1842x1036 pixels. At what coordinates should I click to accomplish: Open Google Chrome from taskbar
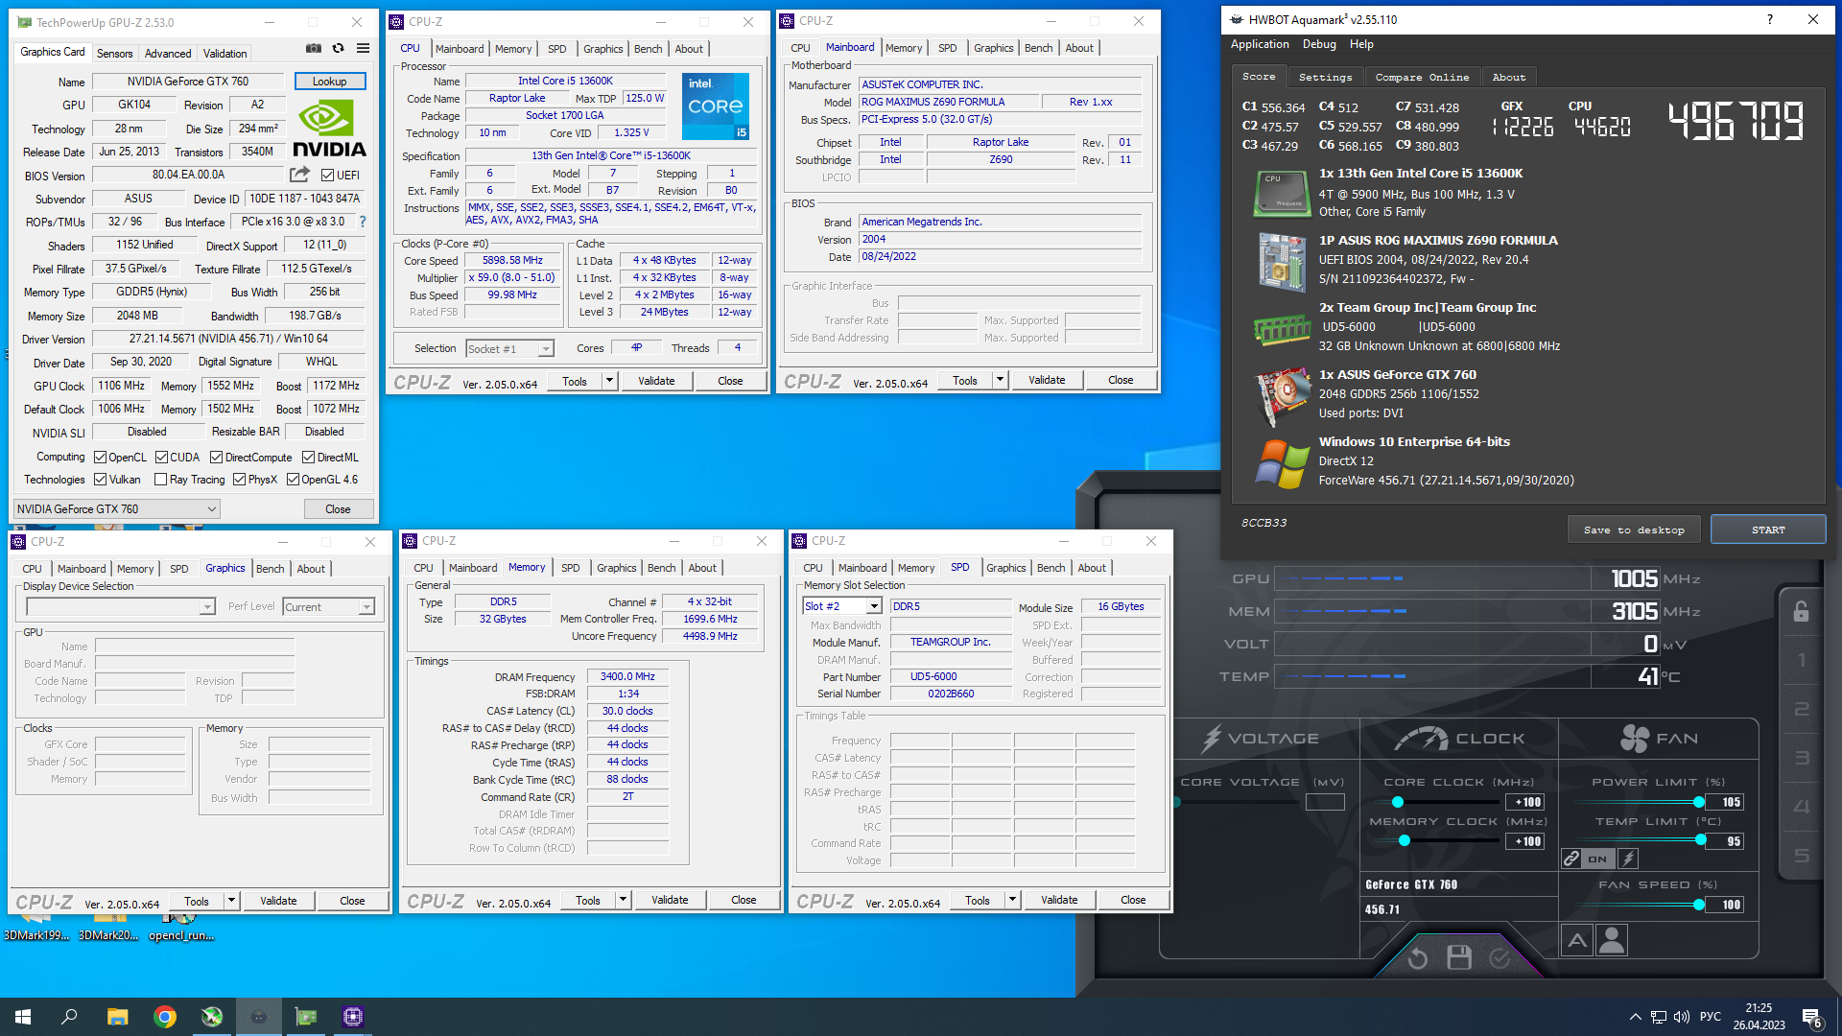point(165,1017)
